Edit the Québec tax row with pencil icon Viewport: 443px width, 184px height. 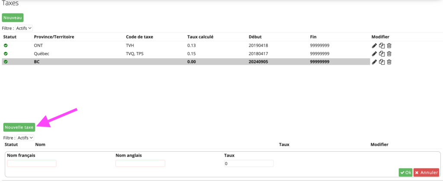pyautogui.click(x=374, y=54)
